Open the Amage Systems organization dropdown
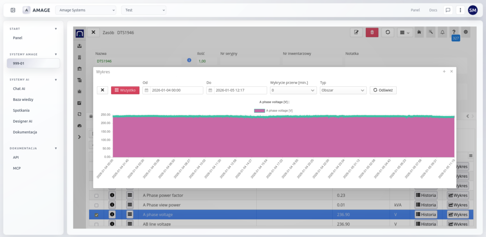The width and height of the screenshot is (486, 237). coord(85,10)
